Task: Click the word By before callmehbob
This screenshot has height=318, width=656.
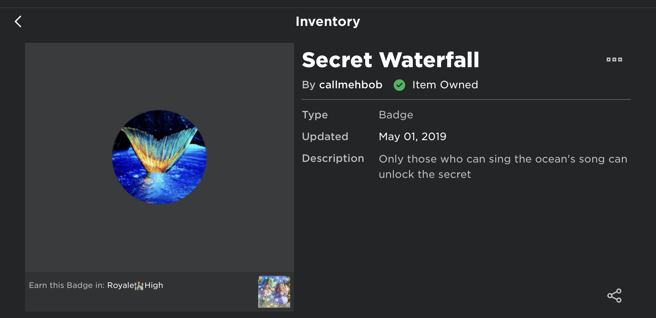Action: tap(308, 85)
